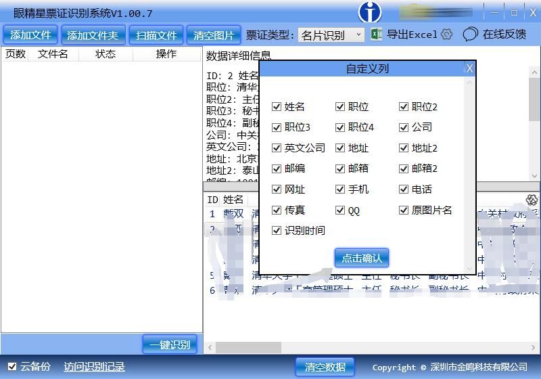Click the 姓名 column header in data table

point(233,200)
